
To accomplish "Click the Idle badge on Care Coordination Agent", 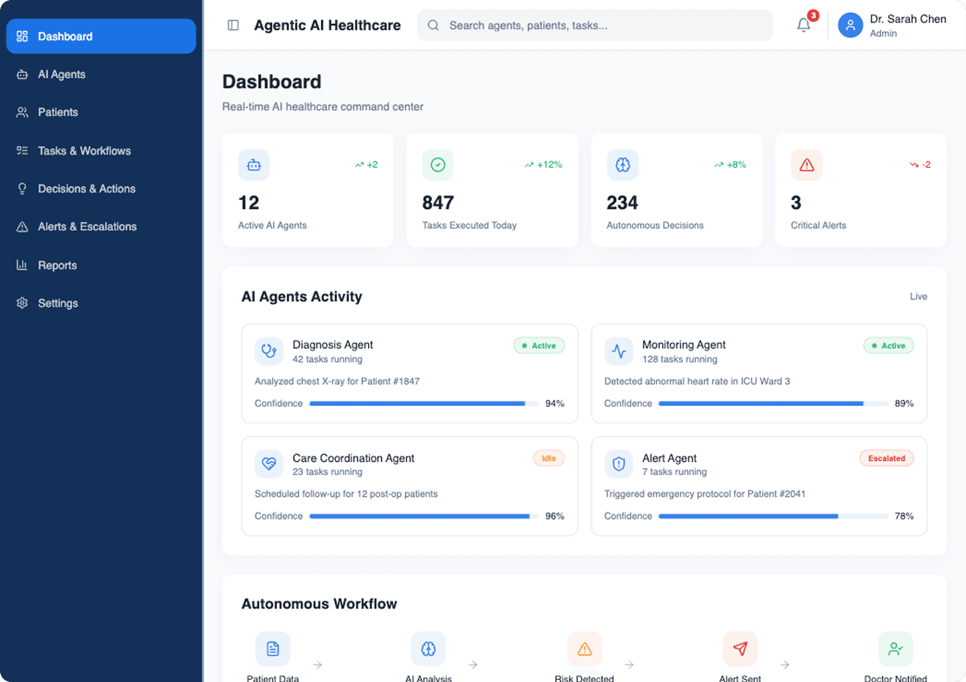I will tap(549, 458).
